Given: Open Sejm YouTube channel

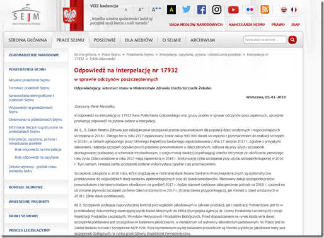Looking at the screenshot, I should coord(233,9).
